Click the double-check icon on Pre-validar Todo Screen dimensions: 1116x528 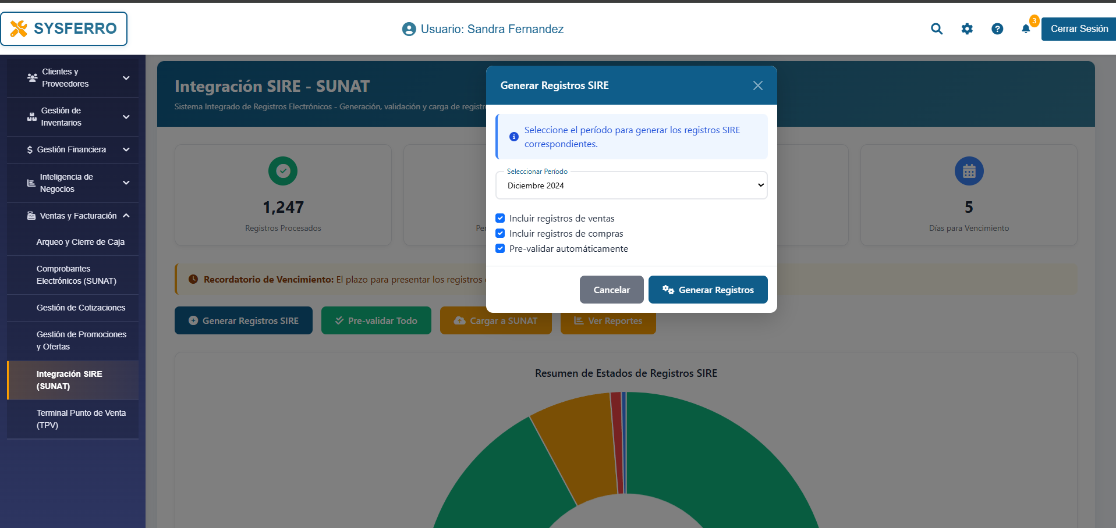pyautogui.click(x=339, y=320)
